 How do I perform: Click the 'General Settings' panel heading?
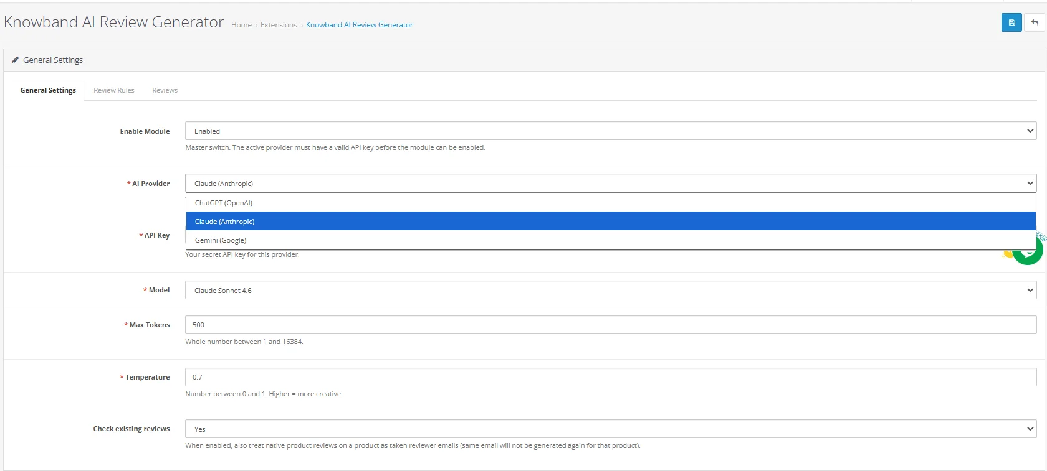(53, 60)
